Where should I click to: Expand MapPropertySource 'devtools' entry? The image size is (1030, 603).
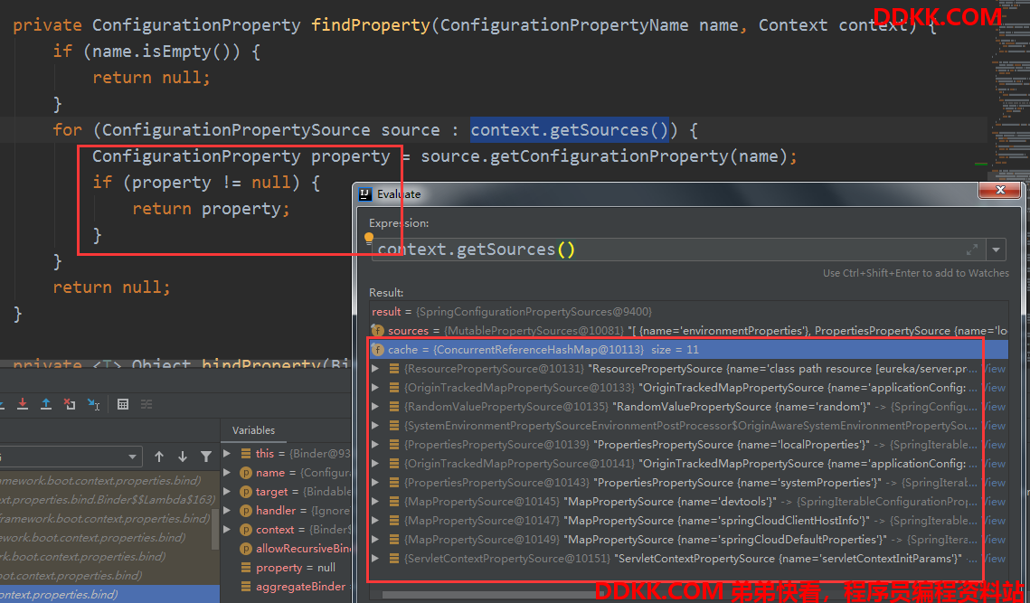376,501
